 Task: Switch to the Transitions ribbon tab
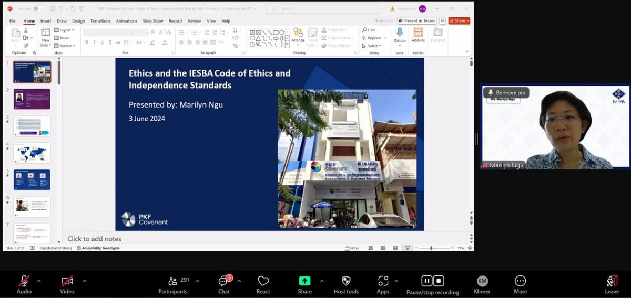100,21
